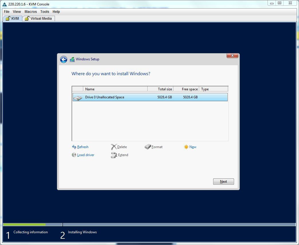The width and height of the screenshot is (299, 245).
Task: Click the Collecting information step label
Action: 31,232
